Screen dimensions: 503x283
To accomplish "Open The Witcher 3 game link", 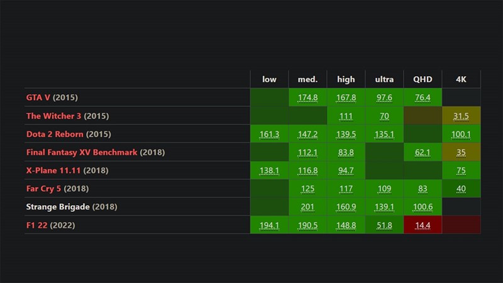I will pos(53,116).
